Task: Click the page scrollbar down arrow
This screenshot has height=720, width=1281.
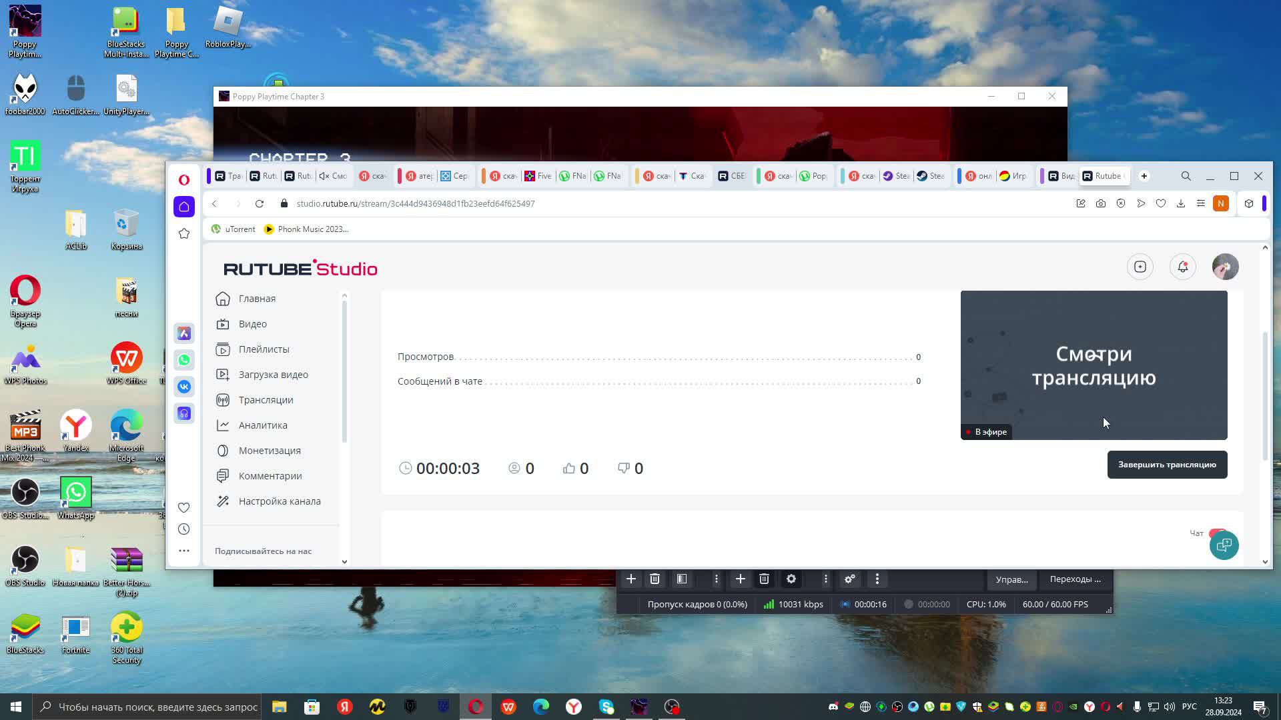Action: point(1265,562)
